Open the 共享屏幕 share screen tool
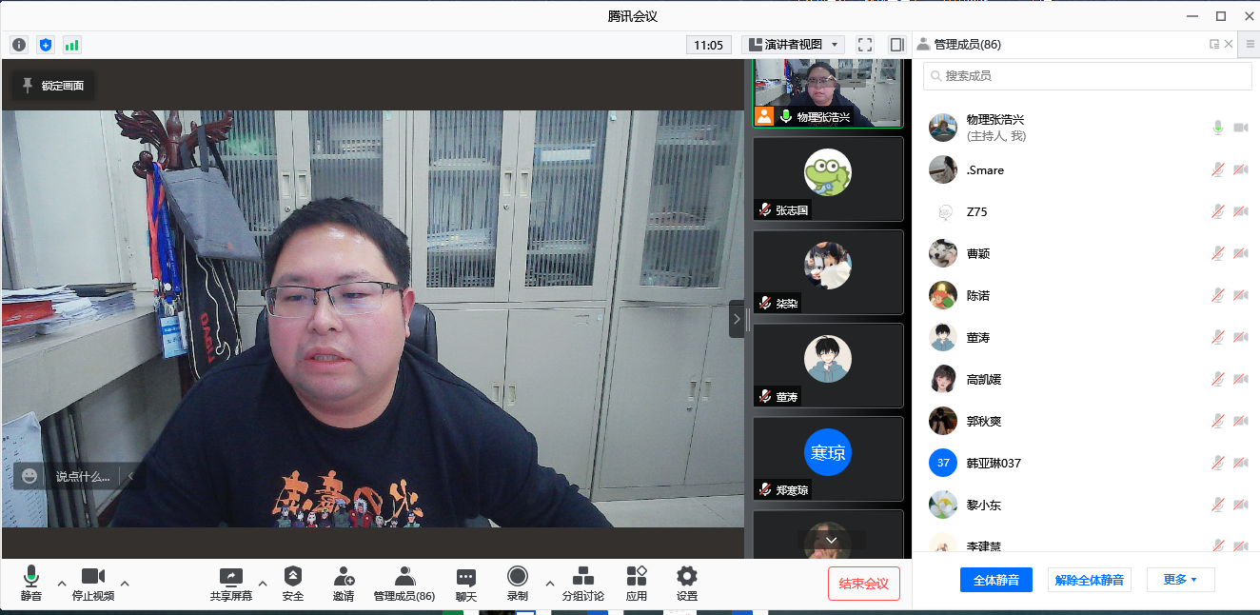This screenshot has height=615, width=1260. pyautogui.click(x=231, y=584)
